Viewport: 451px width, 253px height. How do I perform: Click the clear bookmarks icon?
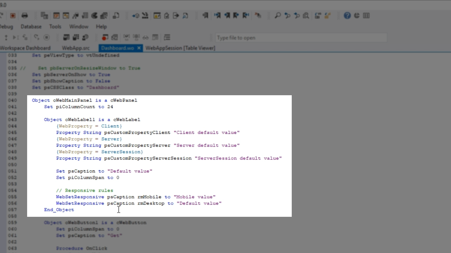pyautogui.click(x=258, y=15)
